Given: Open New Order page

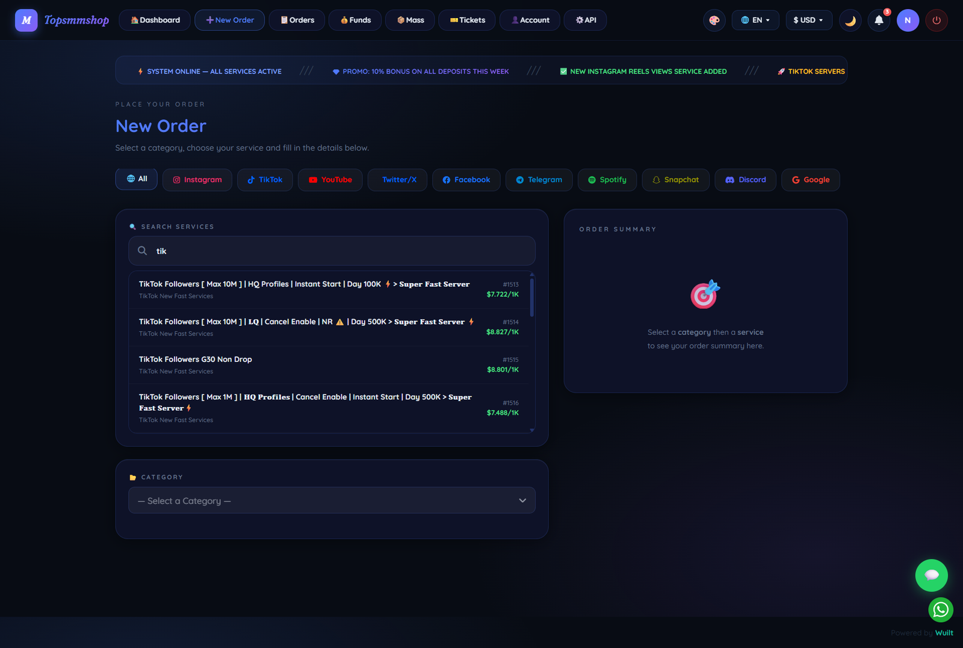Looking at the screenshot, I should (x=229, y=20).
